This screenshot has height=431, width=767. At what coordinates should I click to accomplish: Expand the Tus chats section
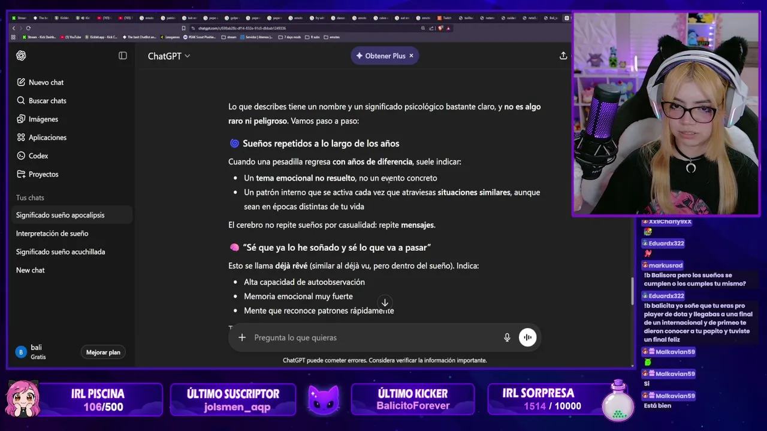30,198
